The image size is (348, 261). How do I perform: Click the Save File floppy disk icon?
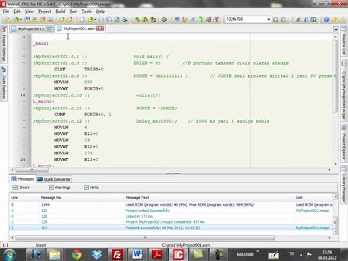pos(101,20)
